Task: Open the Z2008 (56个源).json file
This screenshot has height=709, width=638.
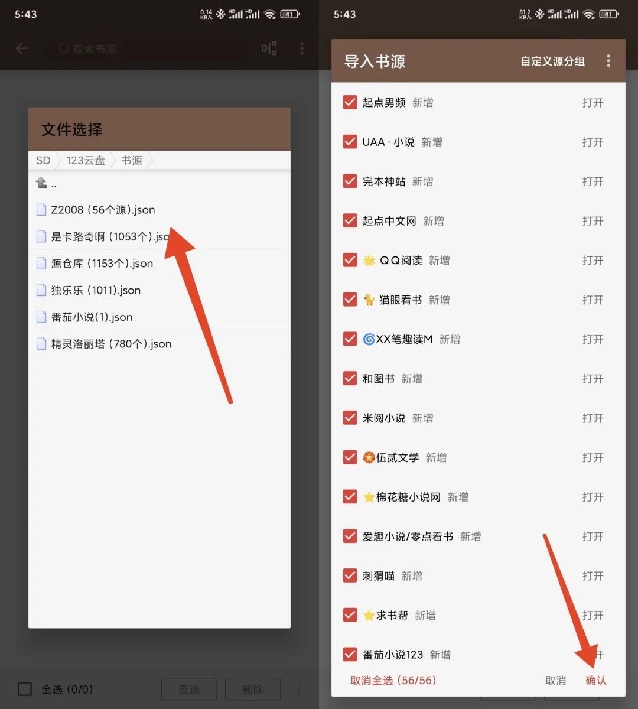Action: [159, 210]
